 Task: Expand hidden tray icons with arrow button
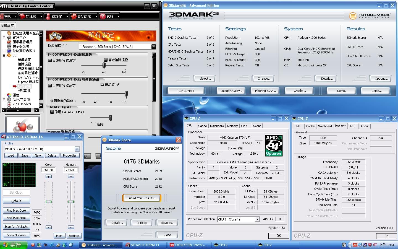coord(350,245)
